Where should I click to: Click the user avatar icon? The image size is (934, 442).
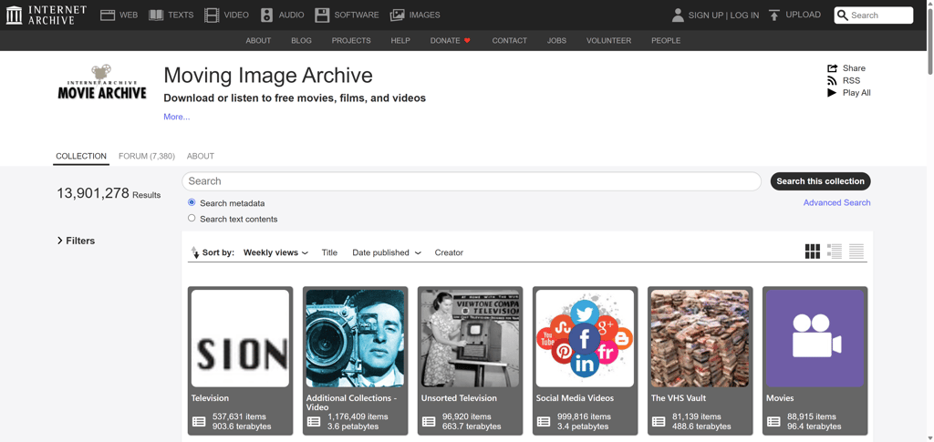tap(678, 15)
